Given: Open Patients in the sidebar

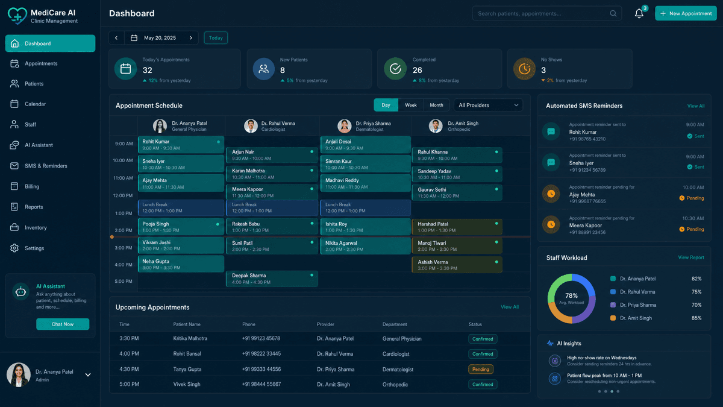Looking at the screenshot, I should point(50,84).
